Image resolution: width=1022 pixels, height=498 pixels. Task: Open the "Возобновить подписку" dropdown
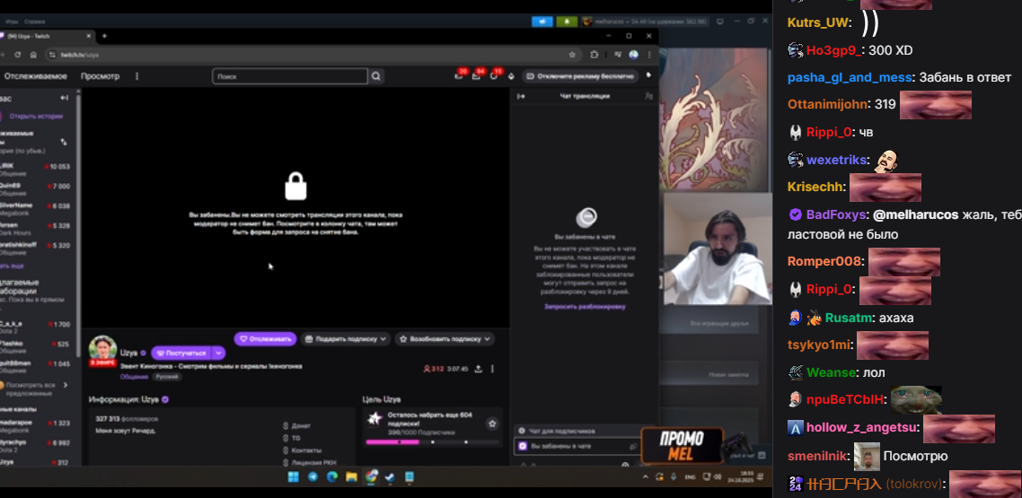point(445,339)
